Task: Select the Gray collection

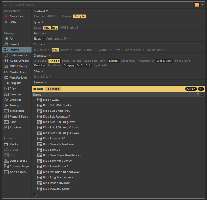Action: (11, 22)
